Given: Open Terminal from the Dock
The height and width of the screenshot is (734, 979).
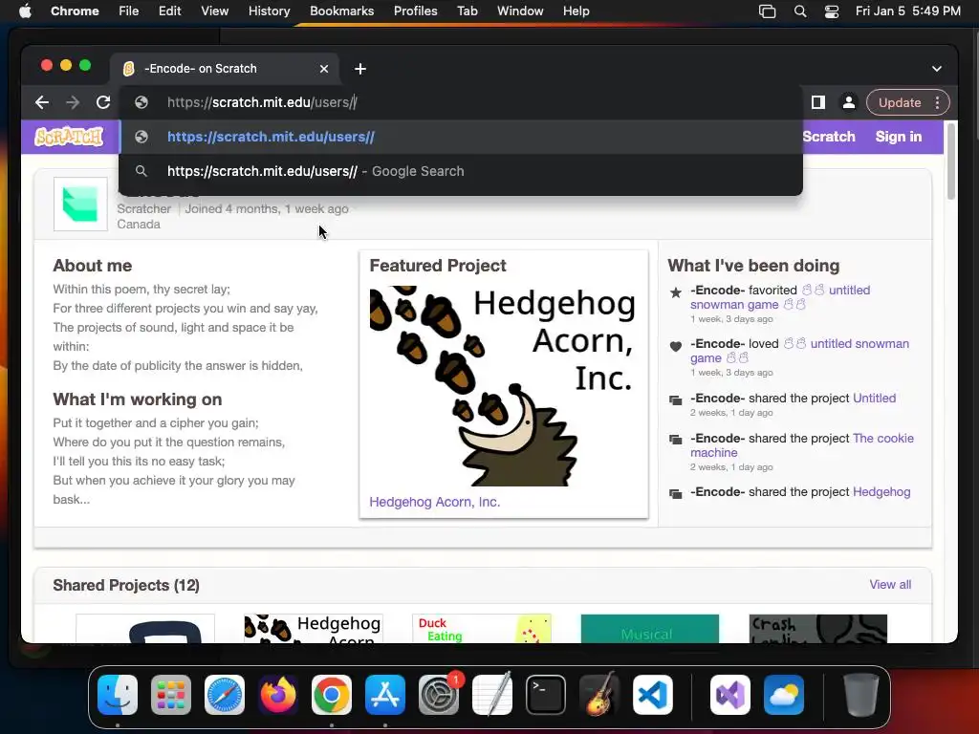Looking at the screenshot, I should click(546, 695).
